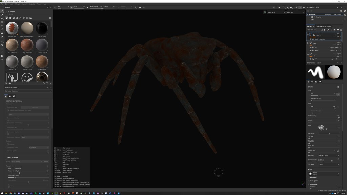Open the Viewport menu

(24, 4)
